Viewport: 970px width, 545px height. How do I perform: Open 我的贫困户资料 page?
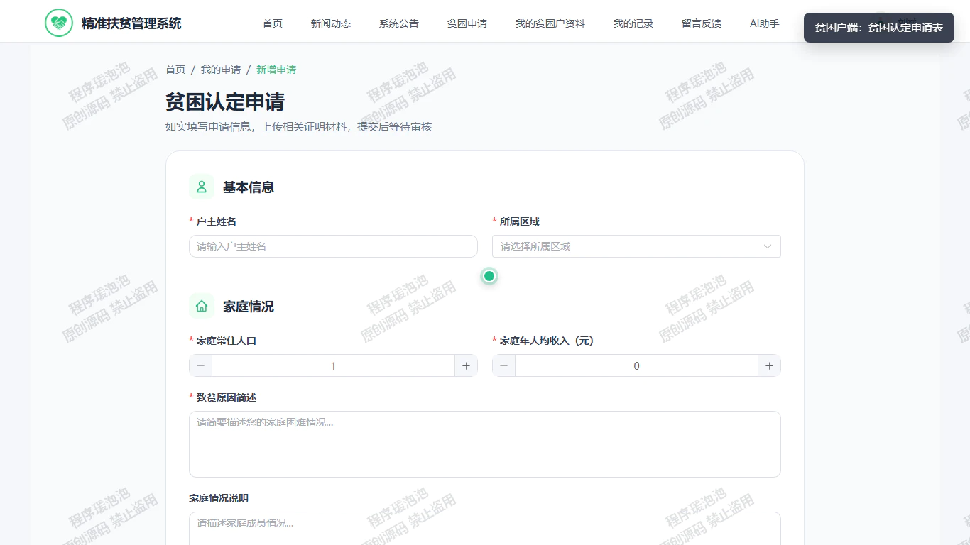[550, 23]
